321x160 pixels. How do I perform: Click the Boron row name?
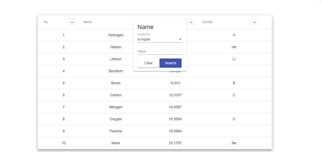point(116,83)
